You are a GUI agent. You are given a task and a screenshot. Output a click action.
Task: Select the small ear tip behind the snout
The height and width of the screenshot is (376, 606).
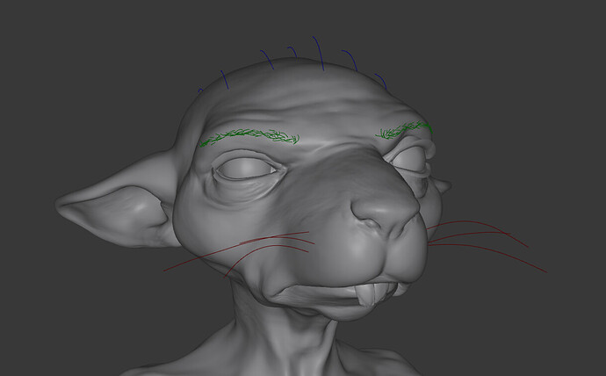pos(444,186)
